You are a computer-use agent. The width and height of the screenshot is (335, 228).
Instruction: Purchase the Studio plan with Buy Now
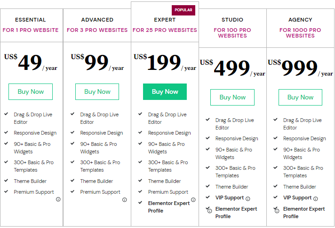(232, 98)
